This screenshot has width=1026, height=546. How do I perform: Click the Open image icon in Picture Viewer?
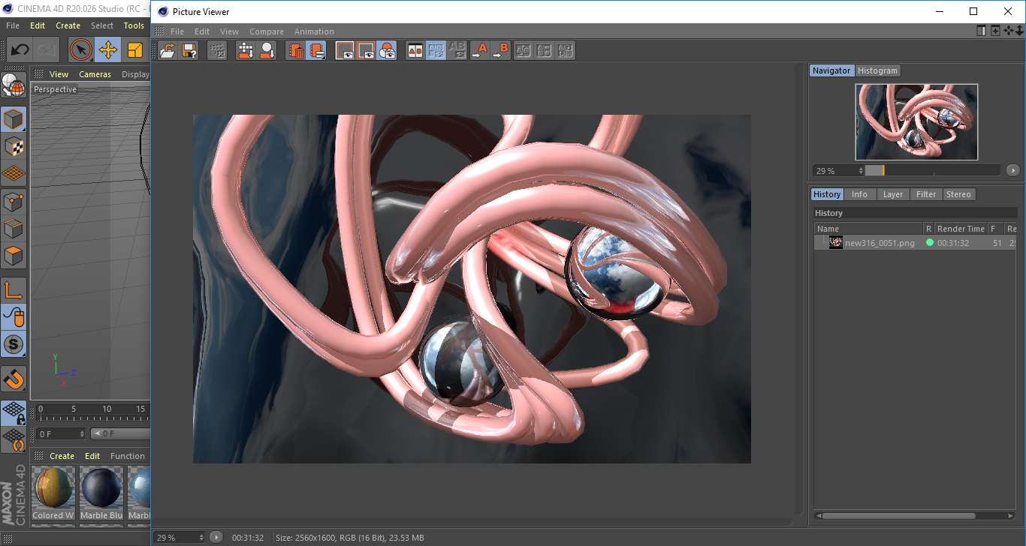click(x=168, y=51)
